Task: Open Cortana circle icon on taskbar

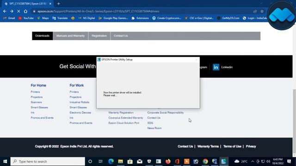Action: [x=90, y=161]
